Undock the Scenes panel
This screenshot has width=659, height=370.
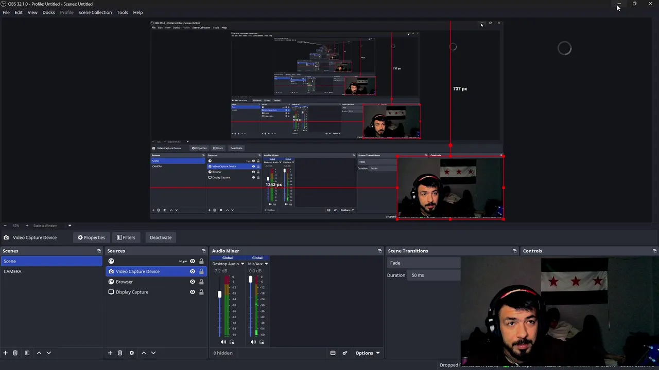(99, 251)
